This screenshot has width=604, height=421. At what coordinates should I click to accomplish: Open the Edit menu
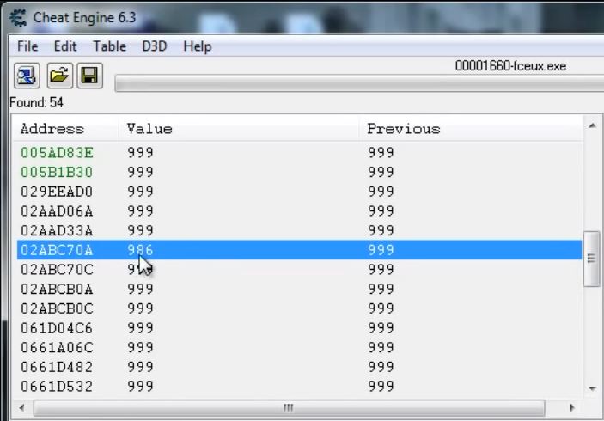[65, 46]
